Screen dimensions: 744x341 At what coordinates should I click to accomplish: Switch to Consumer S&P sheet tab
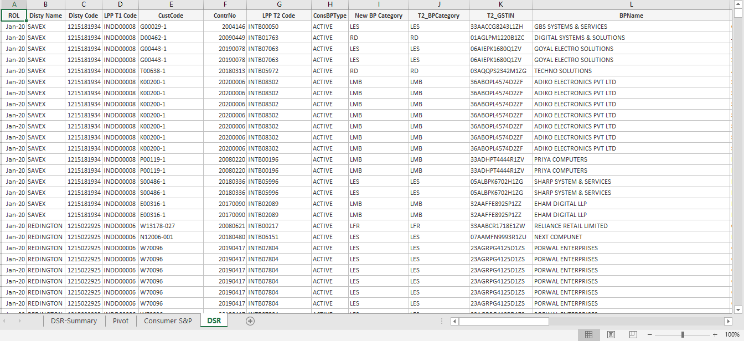(x=168, y=321)
